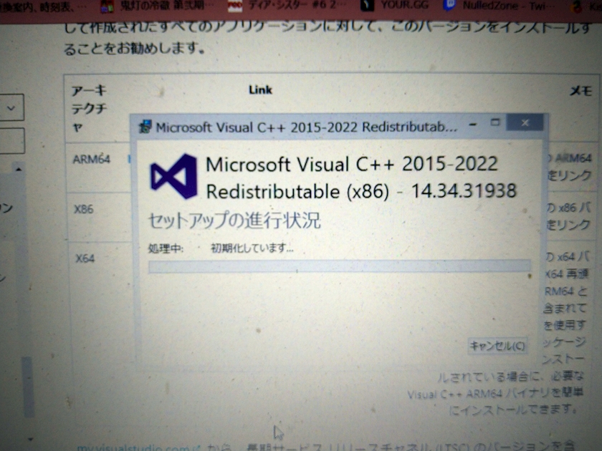Expand the dropdown in the left sidebar
The width and height of the screenshot is (602, 451).
click(x=11, y=108)
